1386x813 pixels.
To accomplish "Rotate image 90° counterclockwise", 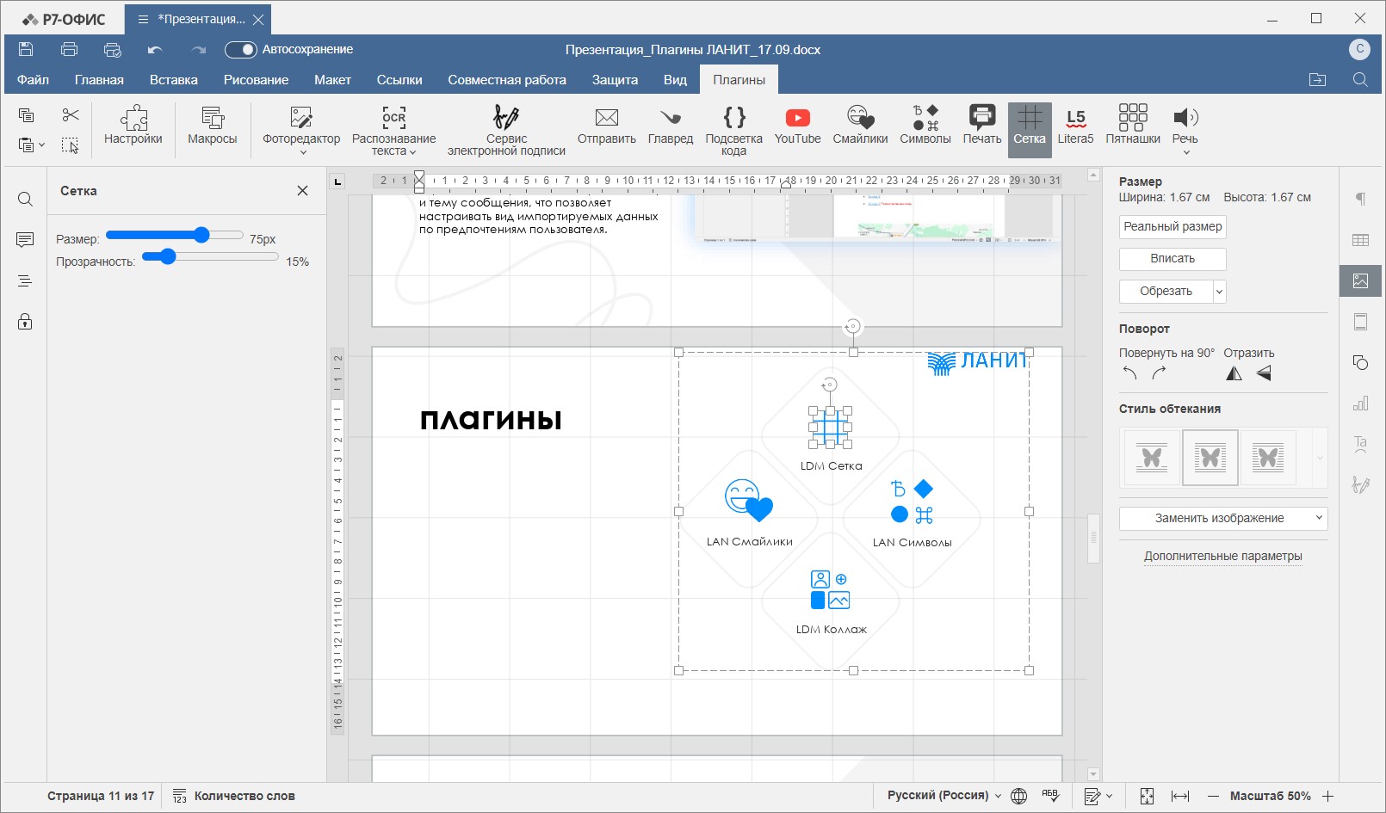I will 1130,373.
